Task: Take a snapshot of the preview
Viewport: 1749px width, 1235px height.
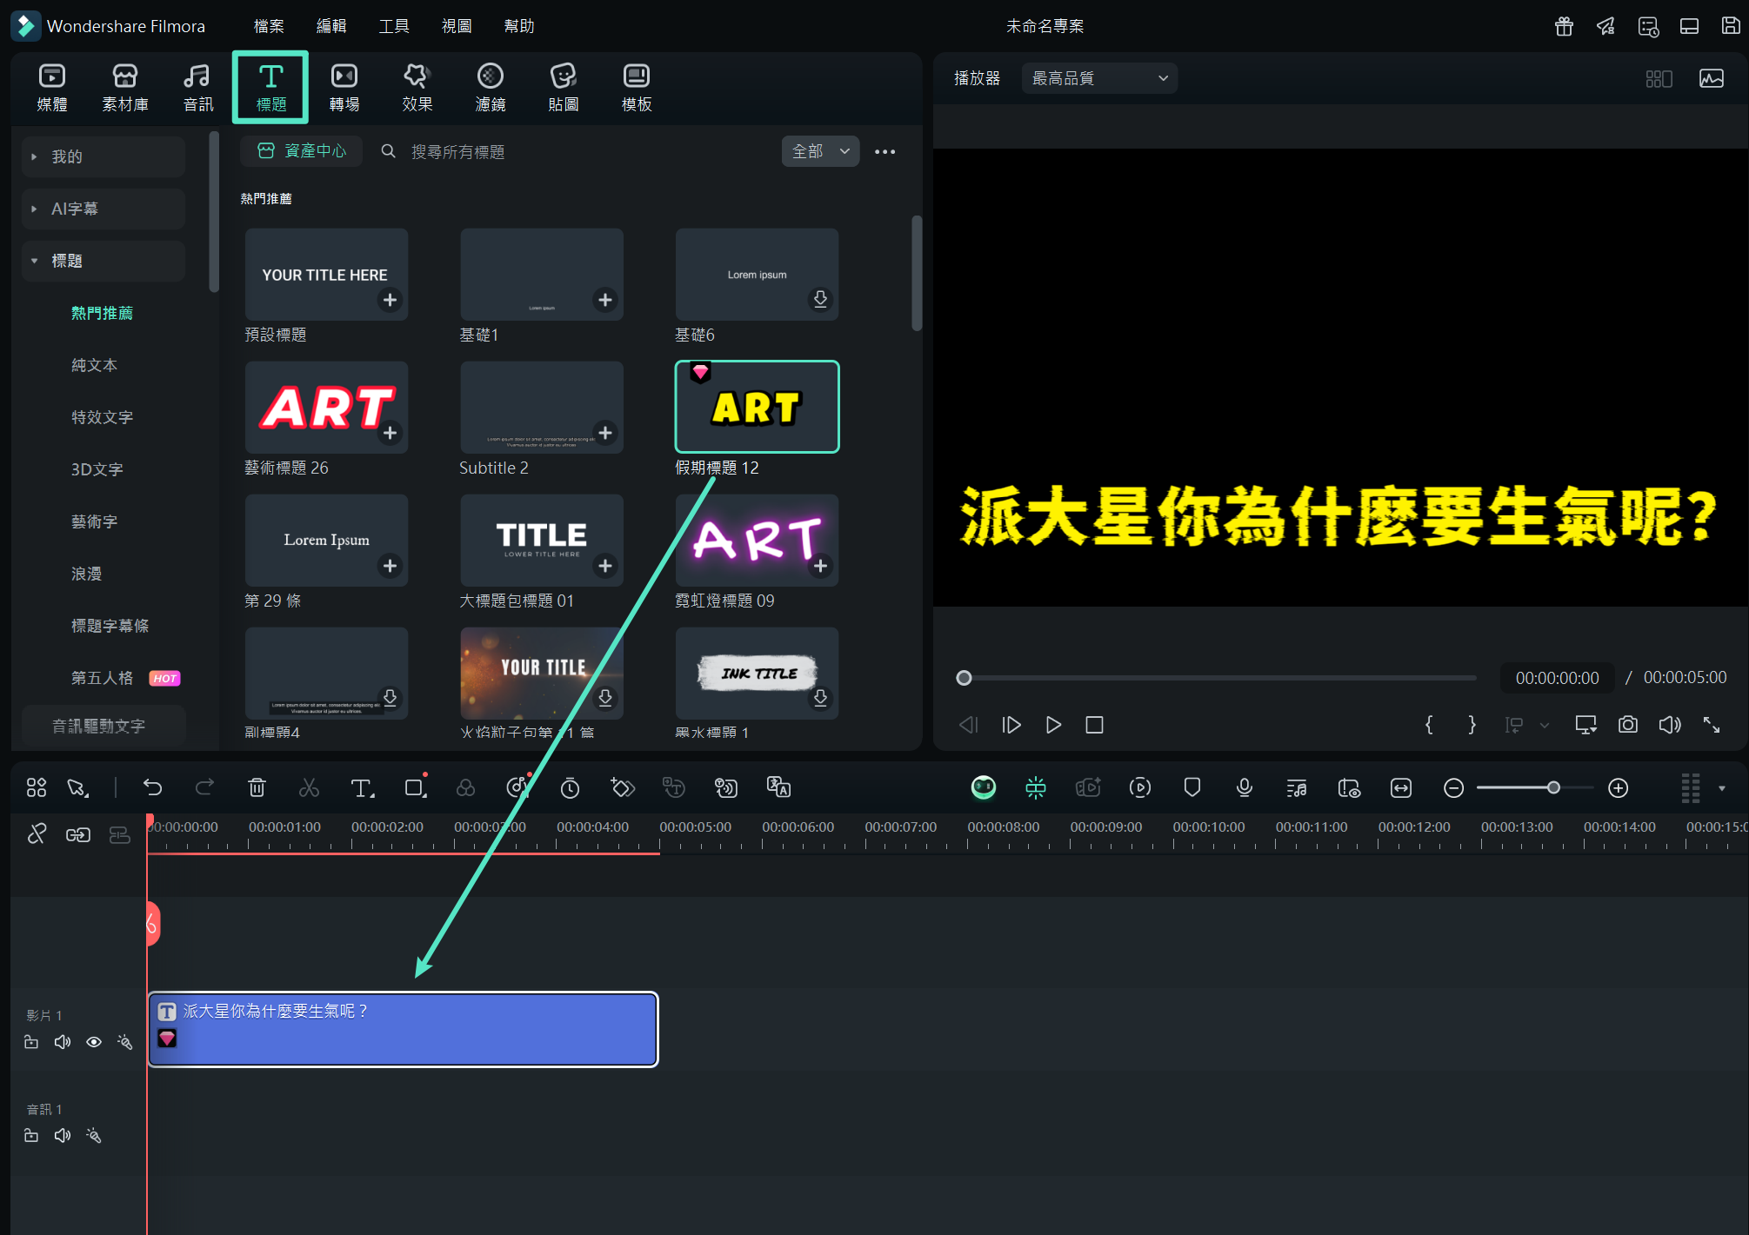Action: [x=1627, y=725]
